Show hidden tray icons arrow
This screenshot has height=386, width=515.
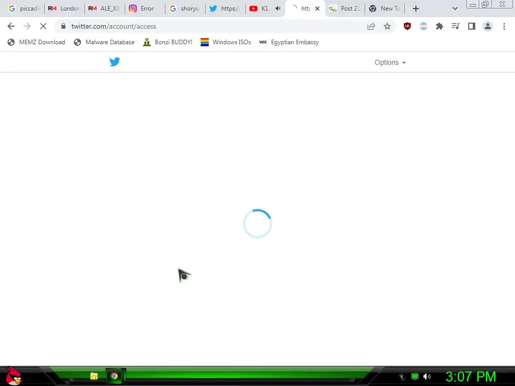[402, 377]
